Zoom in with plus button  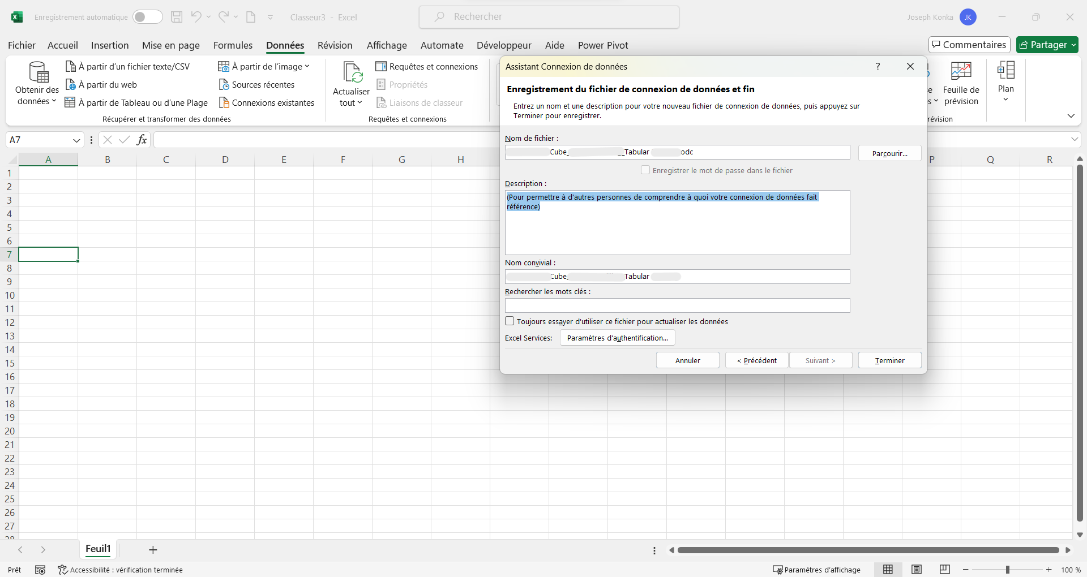1049,570
